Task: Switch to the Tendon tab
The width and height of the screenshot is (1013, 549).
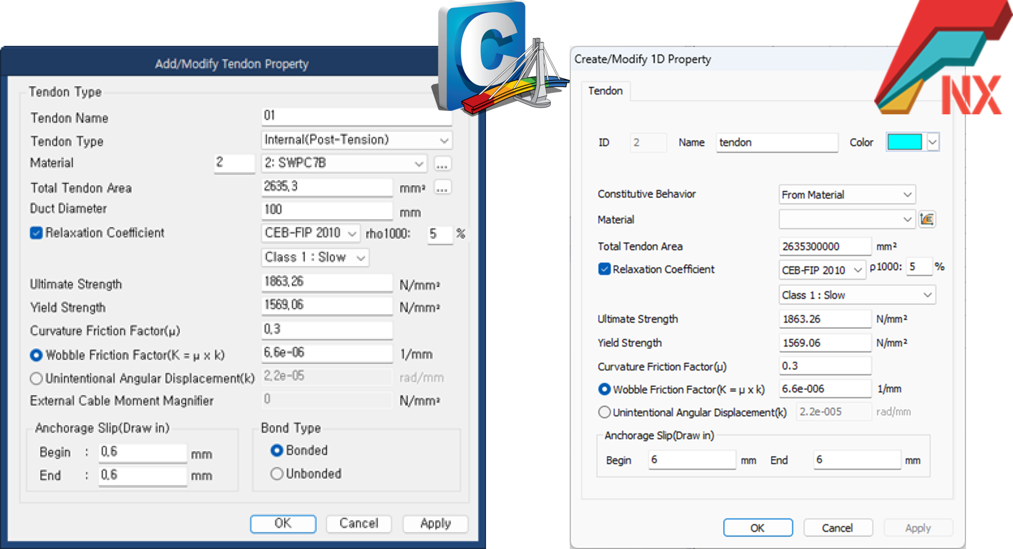Action: pyautogui.click(x=605, y=91)
